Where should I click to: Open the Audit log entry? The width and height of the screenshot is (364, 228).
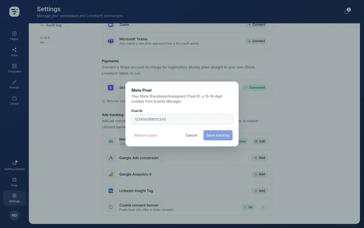click(x=50, y=25)
